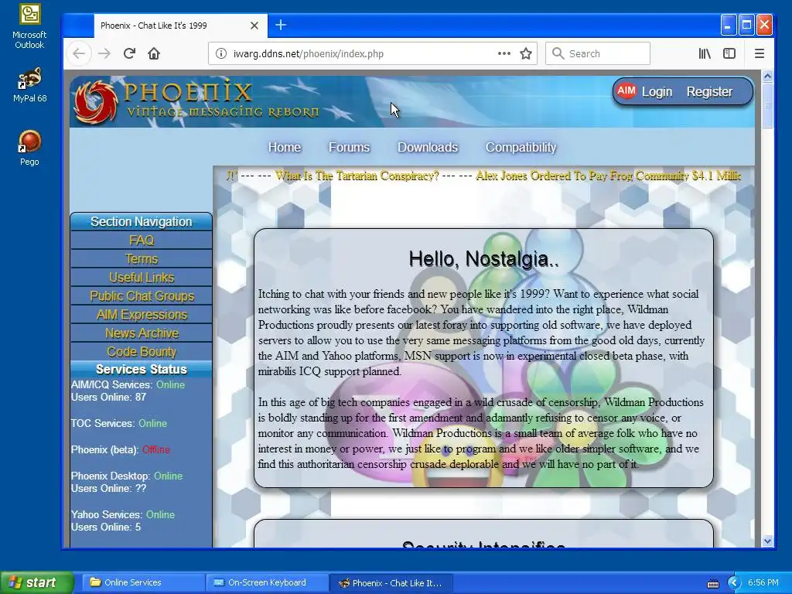Click the Register link
792x594 pixels.
[x=709, y=91]
